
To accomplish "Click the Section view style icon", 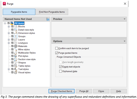I will 16,59.
